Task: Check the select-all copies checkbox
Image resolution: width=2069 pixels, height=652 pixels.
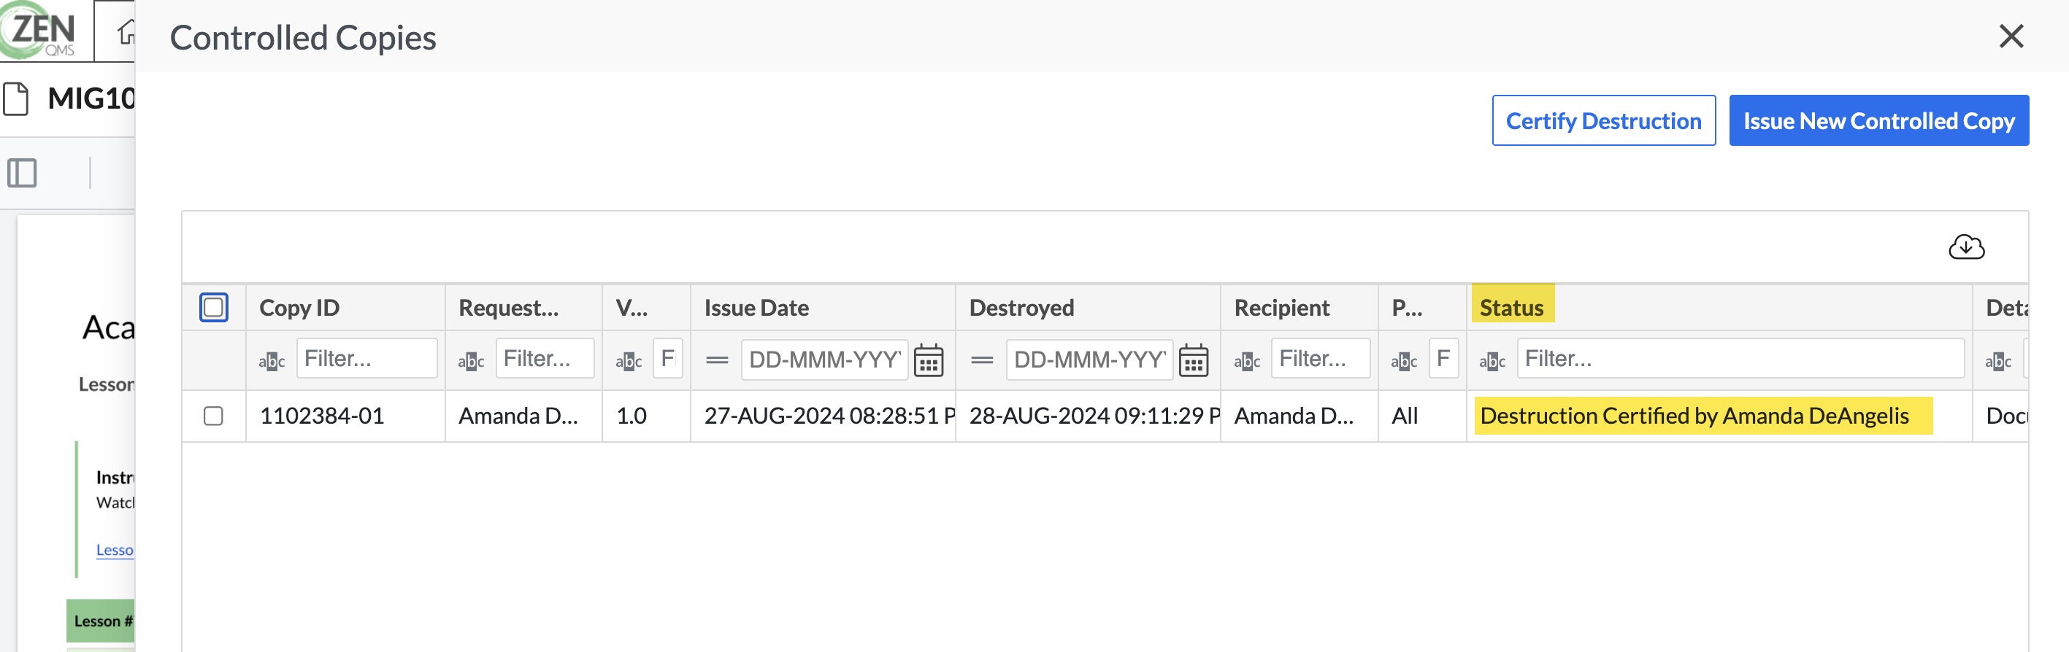Action: tap(214, 307)
